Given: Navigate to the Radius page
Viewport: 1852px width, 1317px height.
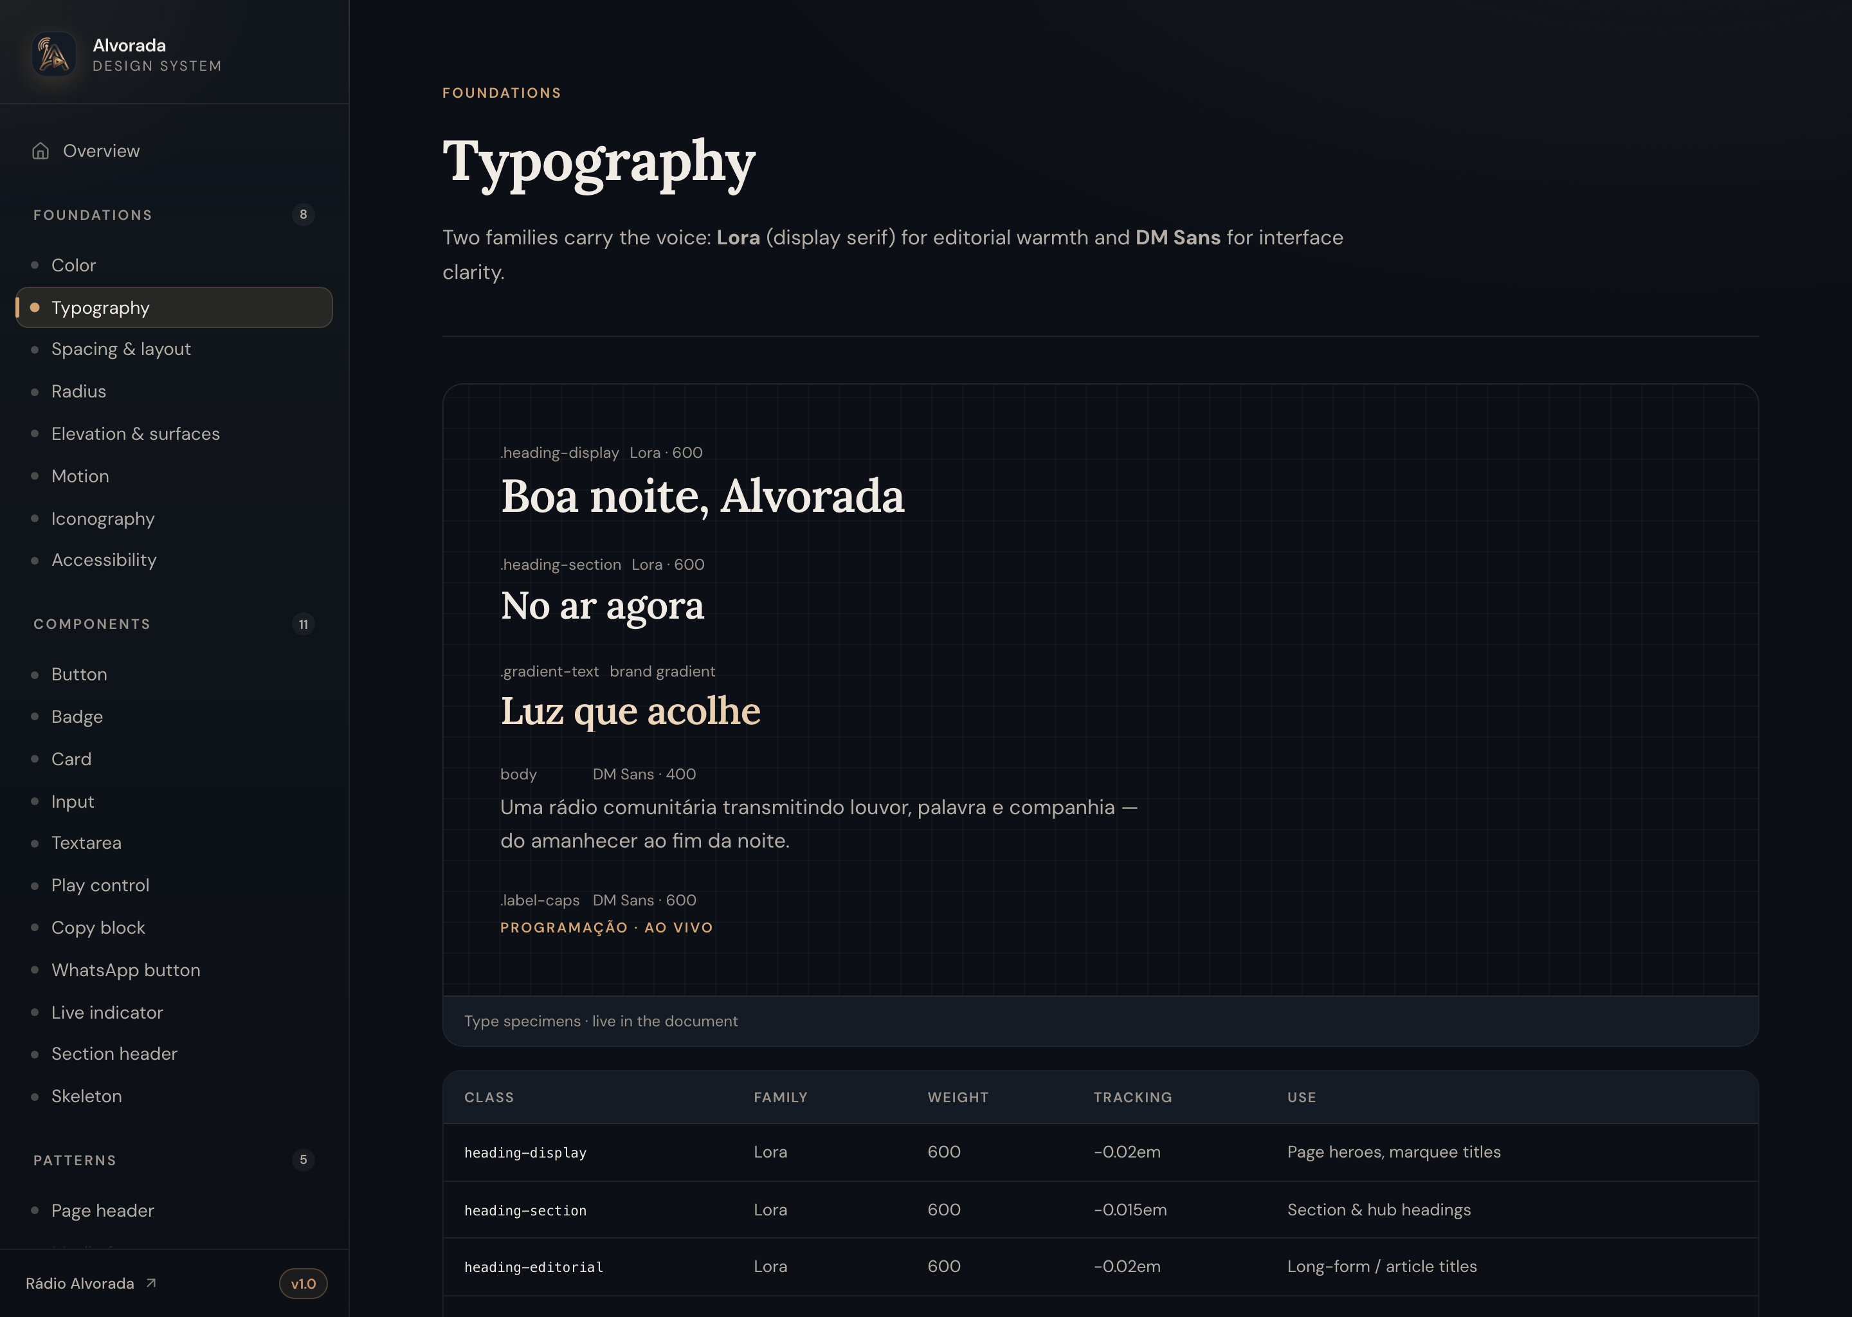Looking at the screenshot, I should [174, 392].
